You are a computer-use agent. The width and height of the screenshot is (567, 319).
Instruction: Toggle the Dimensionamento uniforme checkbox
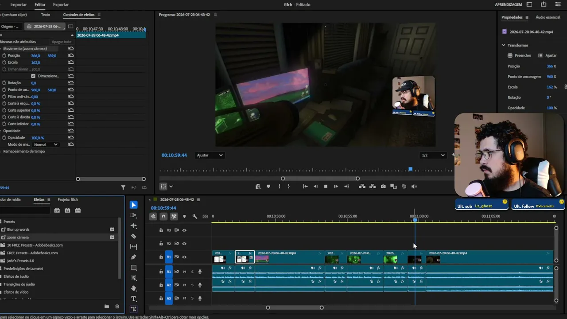pos(33,76)
